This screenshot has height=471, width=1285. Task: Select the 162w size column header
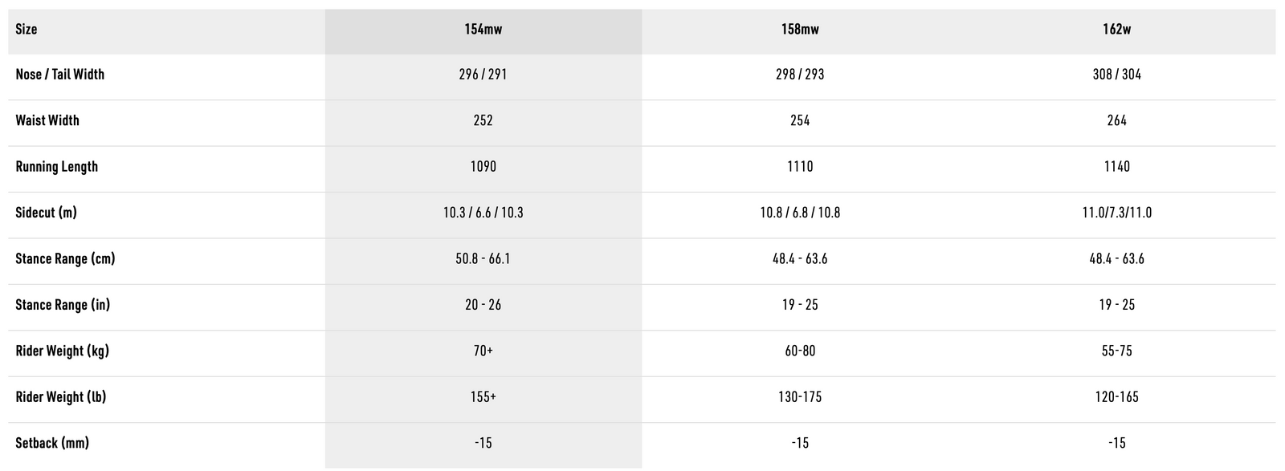(1116, 30)
